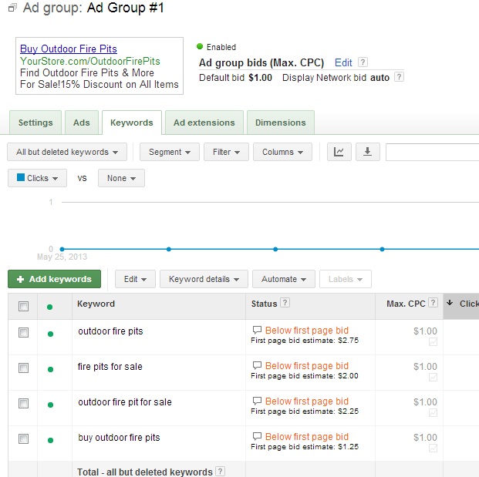479x477 pixels.
Task: Switch to the Dimensions tab
Action: tap(281, 123)
